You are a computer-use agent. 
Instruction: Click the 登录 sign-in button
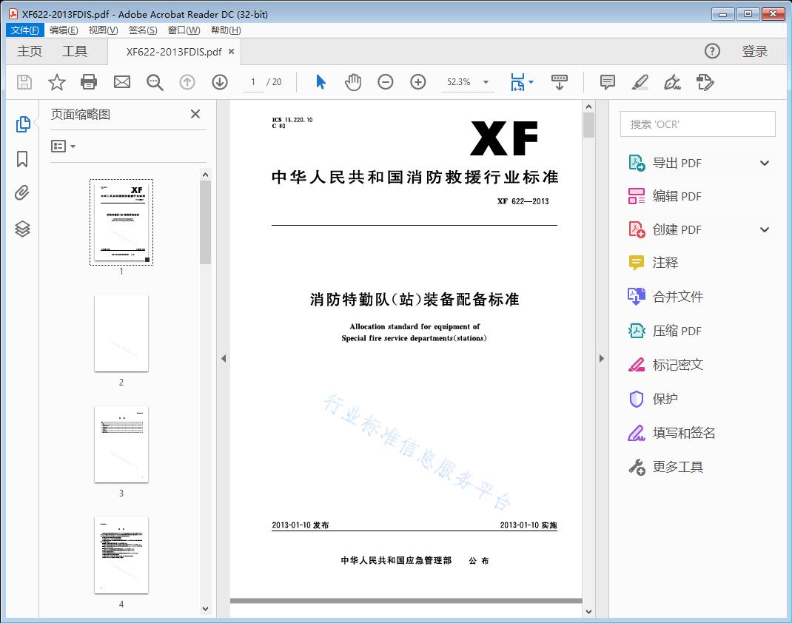[755, 51]
